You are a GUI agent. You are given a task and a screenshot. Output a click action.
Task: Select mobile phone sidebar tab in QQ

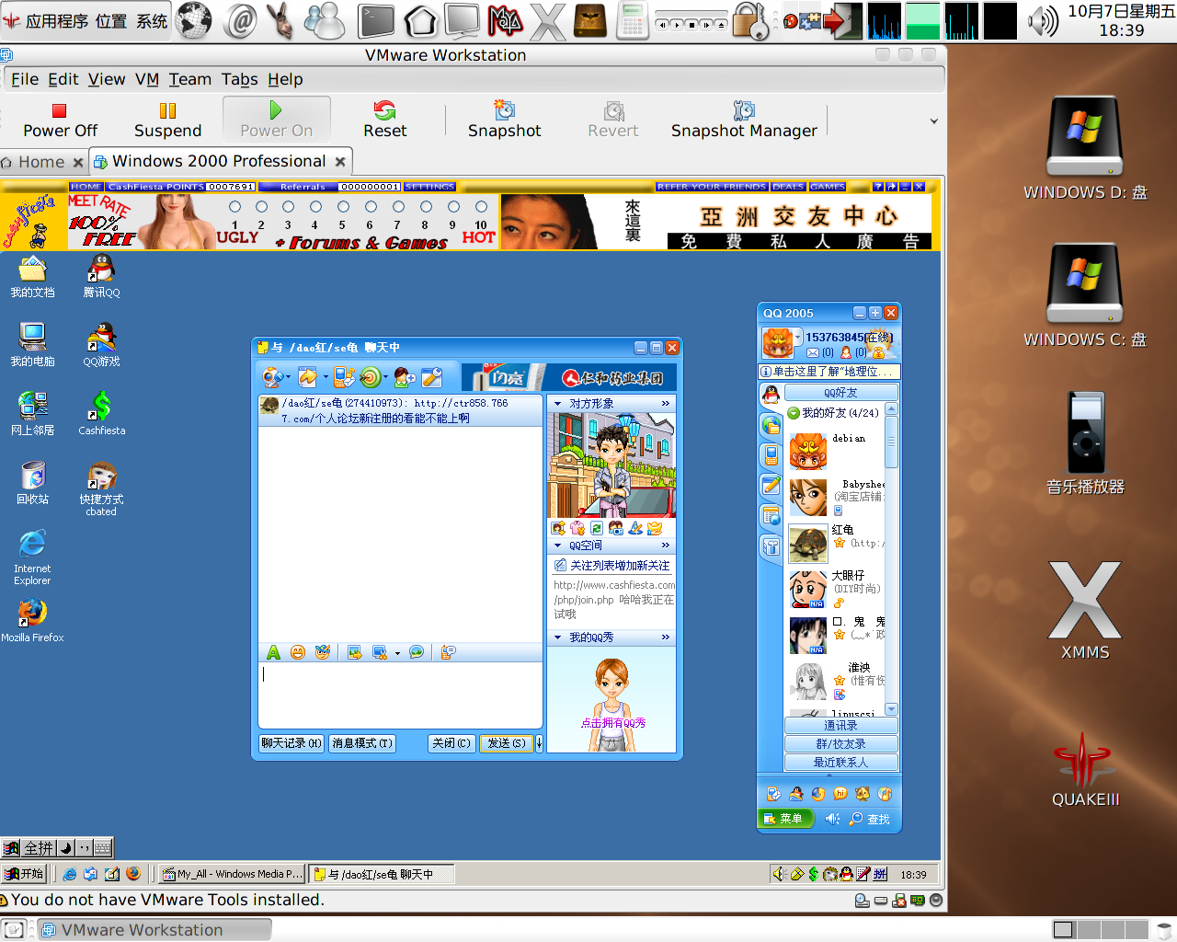(x=771, y=454)
